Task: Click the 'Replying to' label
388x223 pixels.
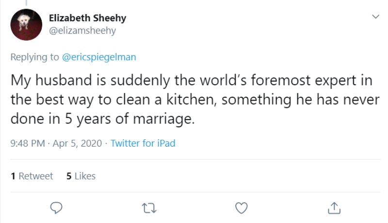Action: [x=36, y=57]
